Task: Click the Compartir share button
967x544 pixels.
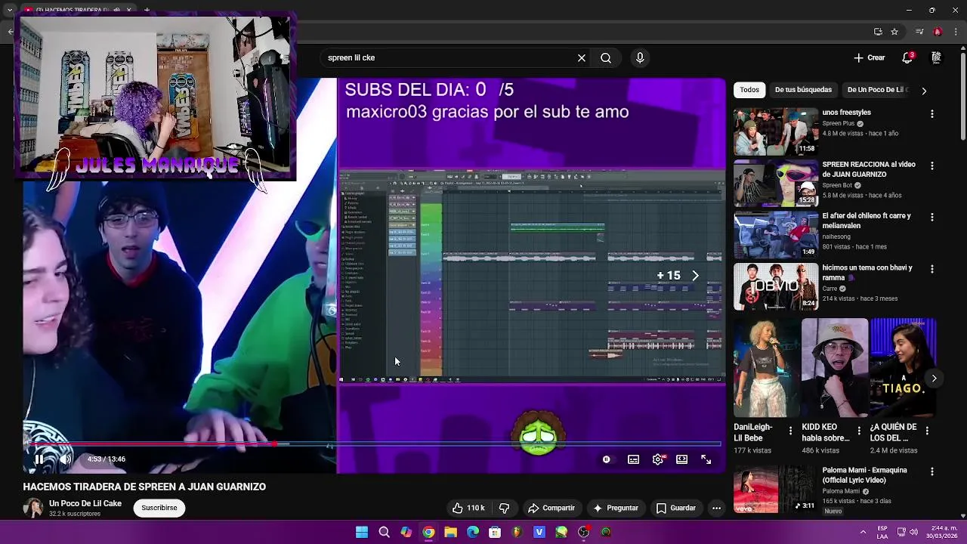Action: [x=551, y=508]
